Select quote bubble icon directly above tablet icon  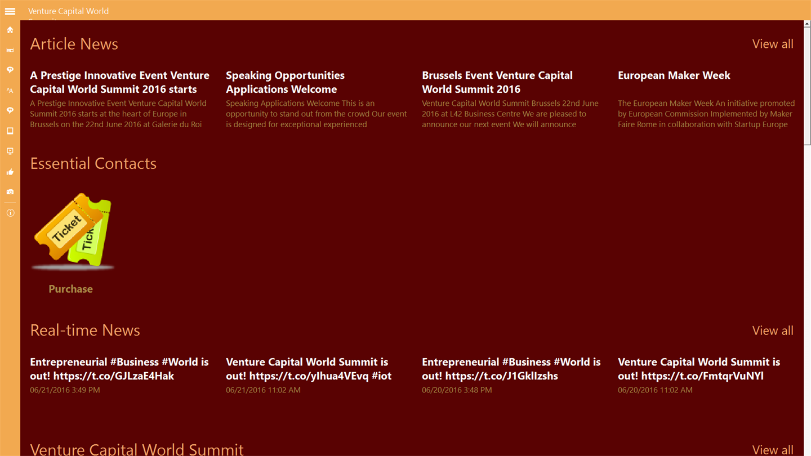pos(10,110)
